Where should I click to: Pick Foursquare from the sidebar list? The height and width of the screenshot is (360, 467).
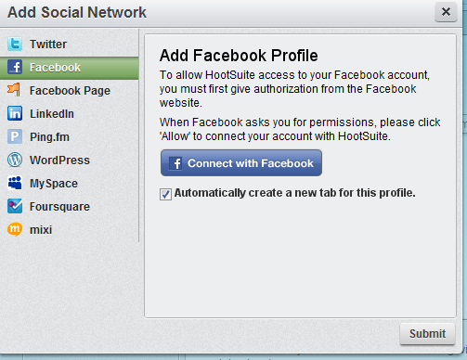[70, 206]
